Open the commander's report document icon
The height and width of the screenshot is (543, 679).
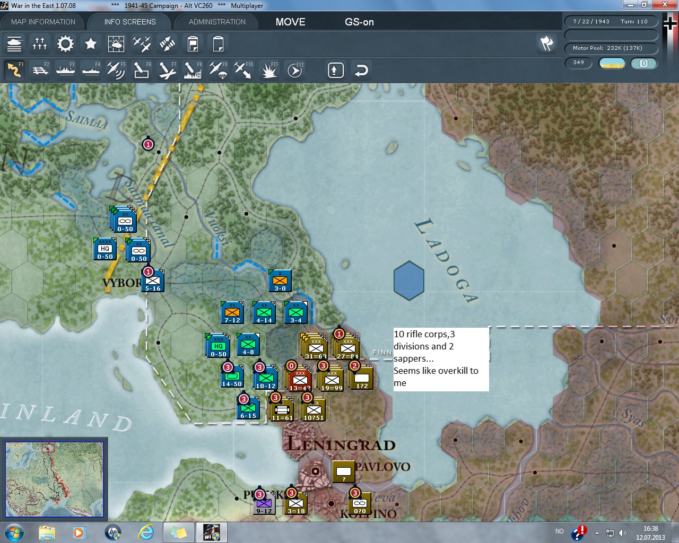tap(193, 43)
